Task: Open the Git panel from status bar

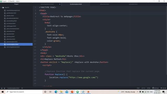Action: pos(163,88)
